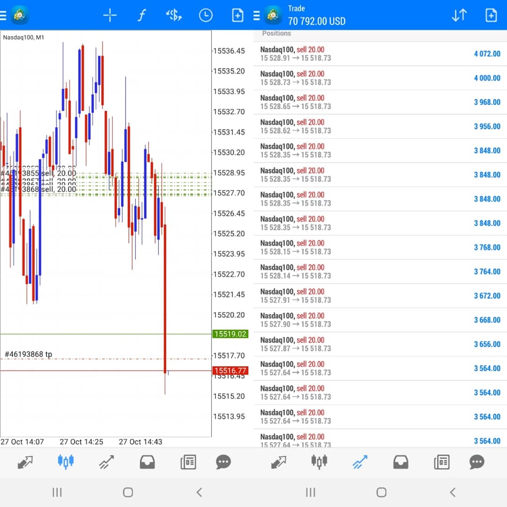This screenshot has height=507, width=507.
Task: Tap Nasdaq100, M1 chart label
Action: tap(23, 38)
